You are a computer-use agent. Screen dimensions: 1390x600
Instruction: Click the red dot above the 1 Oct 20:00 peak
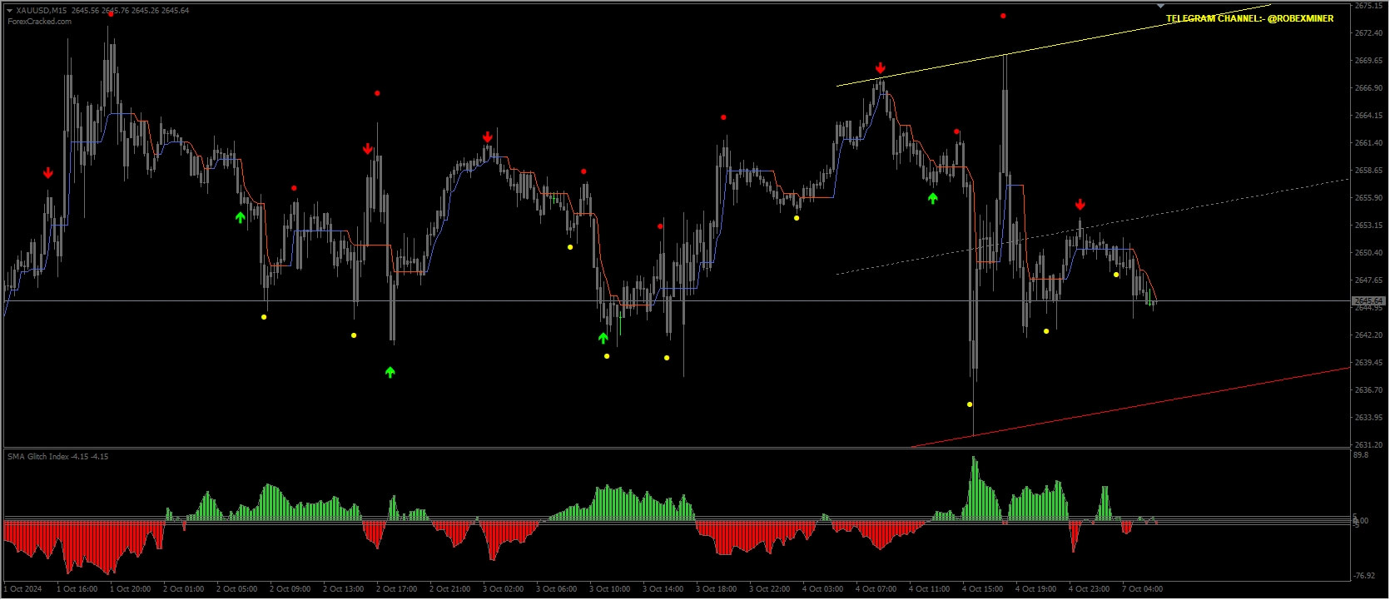tap(111, 13)
